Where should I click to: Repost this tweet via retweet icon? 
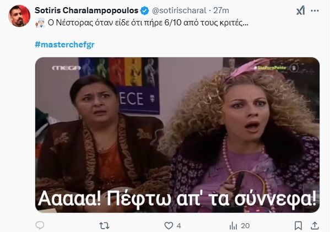click(104, 225)
